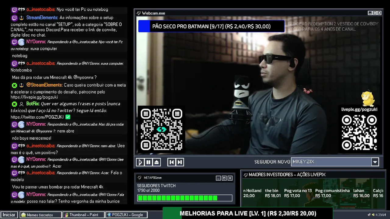Viewport: 390px width, 219px height.
Task: Click NYOonnx avatar on 'nem abre' message
Action: click(x=21, y=124)
